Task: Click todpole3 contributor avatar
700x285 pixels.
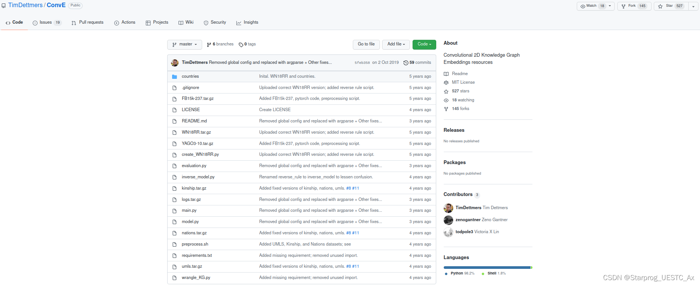Action: tap(448, 232)
